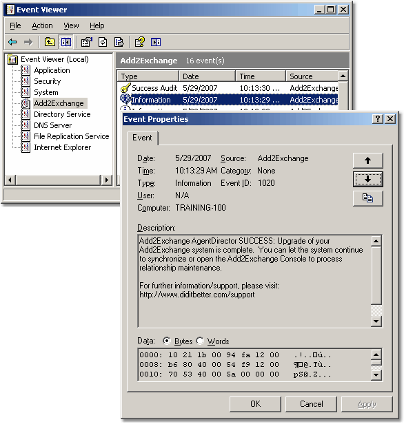Click the Internet Explorer log icon
The image size is (404, 424).
(26, 147)
